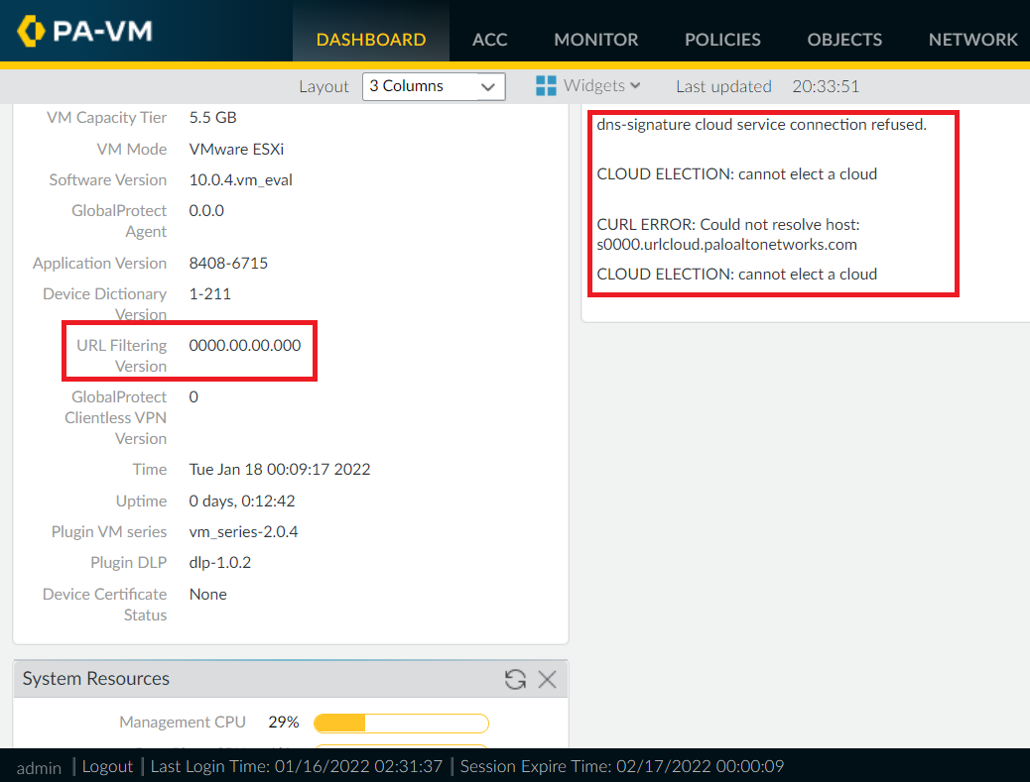Select the Session Expire Time in status bar
The height and width of the screenshot is (782, 1030).
pyautogui.click(x=622, y=766)
